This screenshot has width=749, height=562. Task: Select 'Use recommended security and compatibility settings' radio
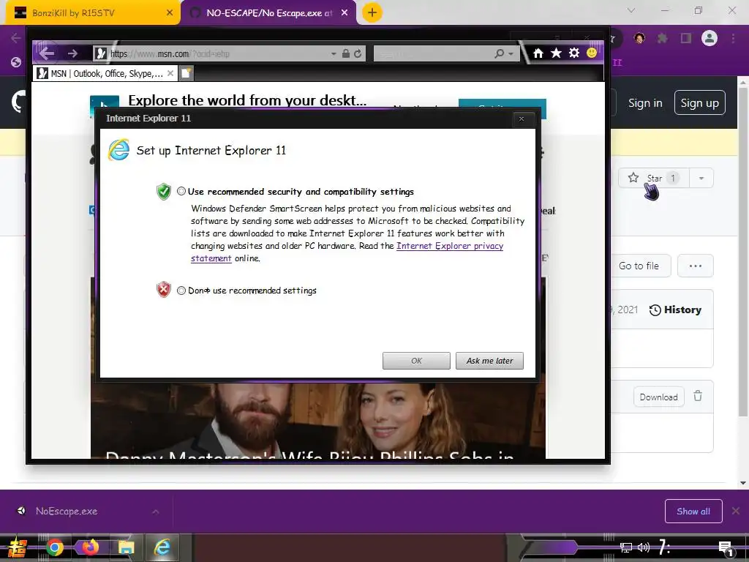(181, 191)
